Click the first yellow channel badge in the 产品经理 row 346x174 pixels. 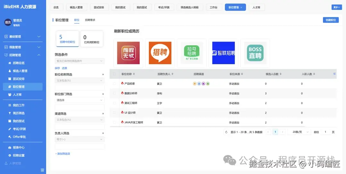(195, 84)
